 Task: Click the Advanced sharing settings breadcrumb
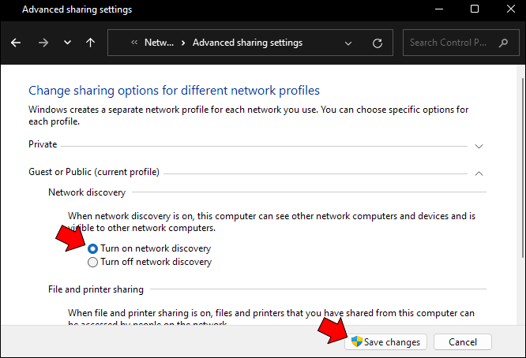(x=247, y=43)
